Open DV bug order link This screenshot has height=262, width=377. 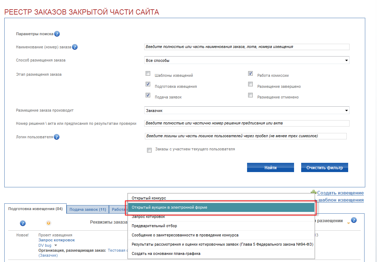coord(45,245)
